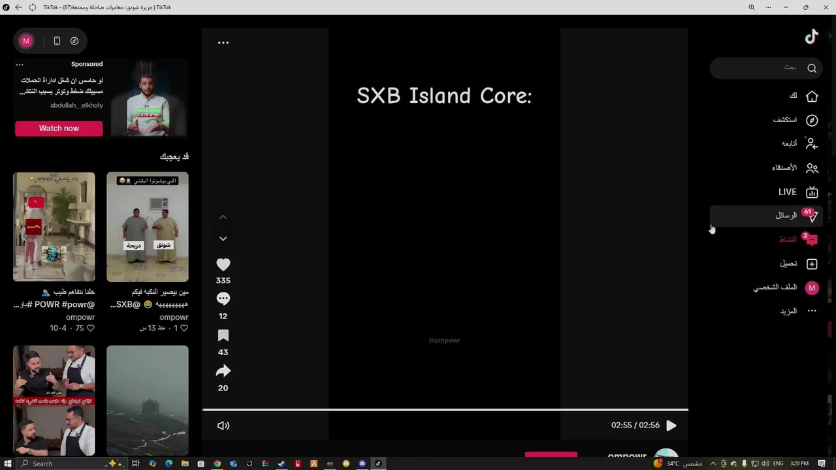
Task: Go to previous video with up chevron
Action: [x=223, y=217]
